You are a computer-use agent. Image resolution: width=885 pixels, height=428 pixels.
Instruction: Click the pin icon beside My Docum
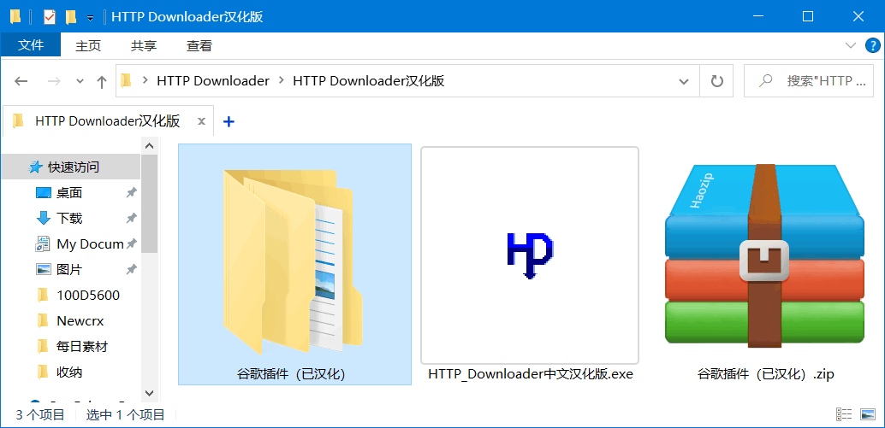tap(131, 243)
